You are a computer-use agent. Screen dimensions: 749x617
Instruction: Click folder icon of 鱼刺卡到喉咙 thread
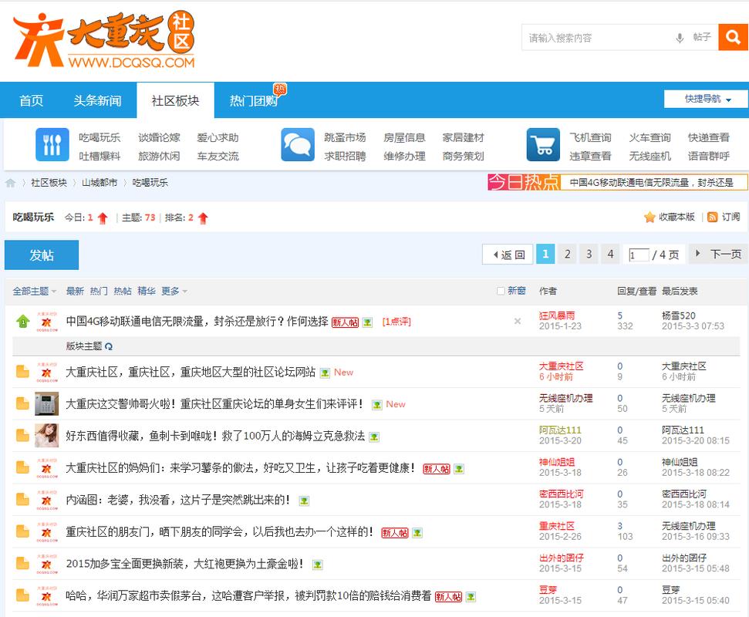[22, 436]
